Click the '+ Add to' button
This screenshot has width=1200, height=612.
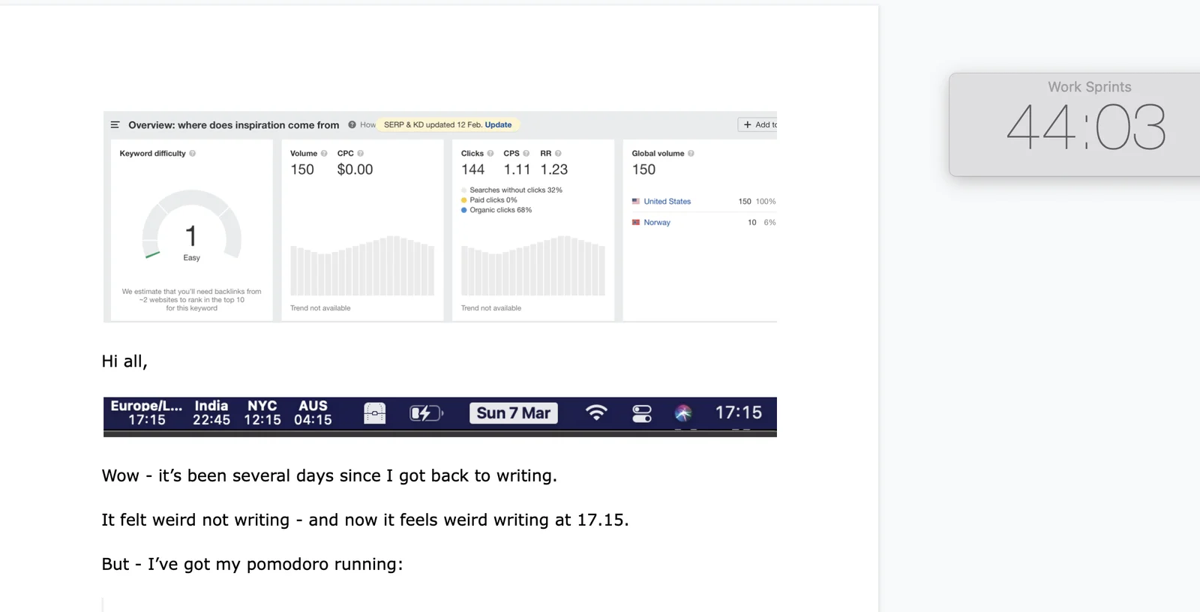(x=757, y=124)
